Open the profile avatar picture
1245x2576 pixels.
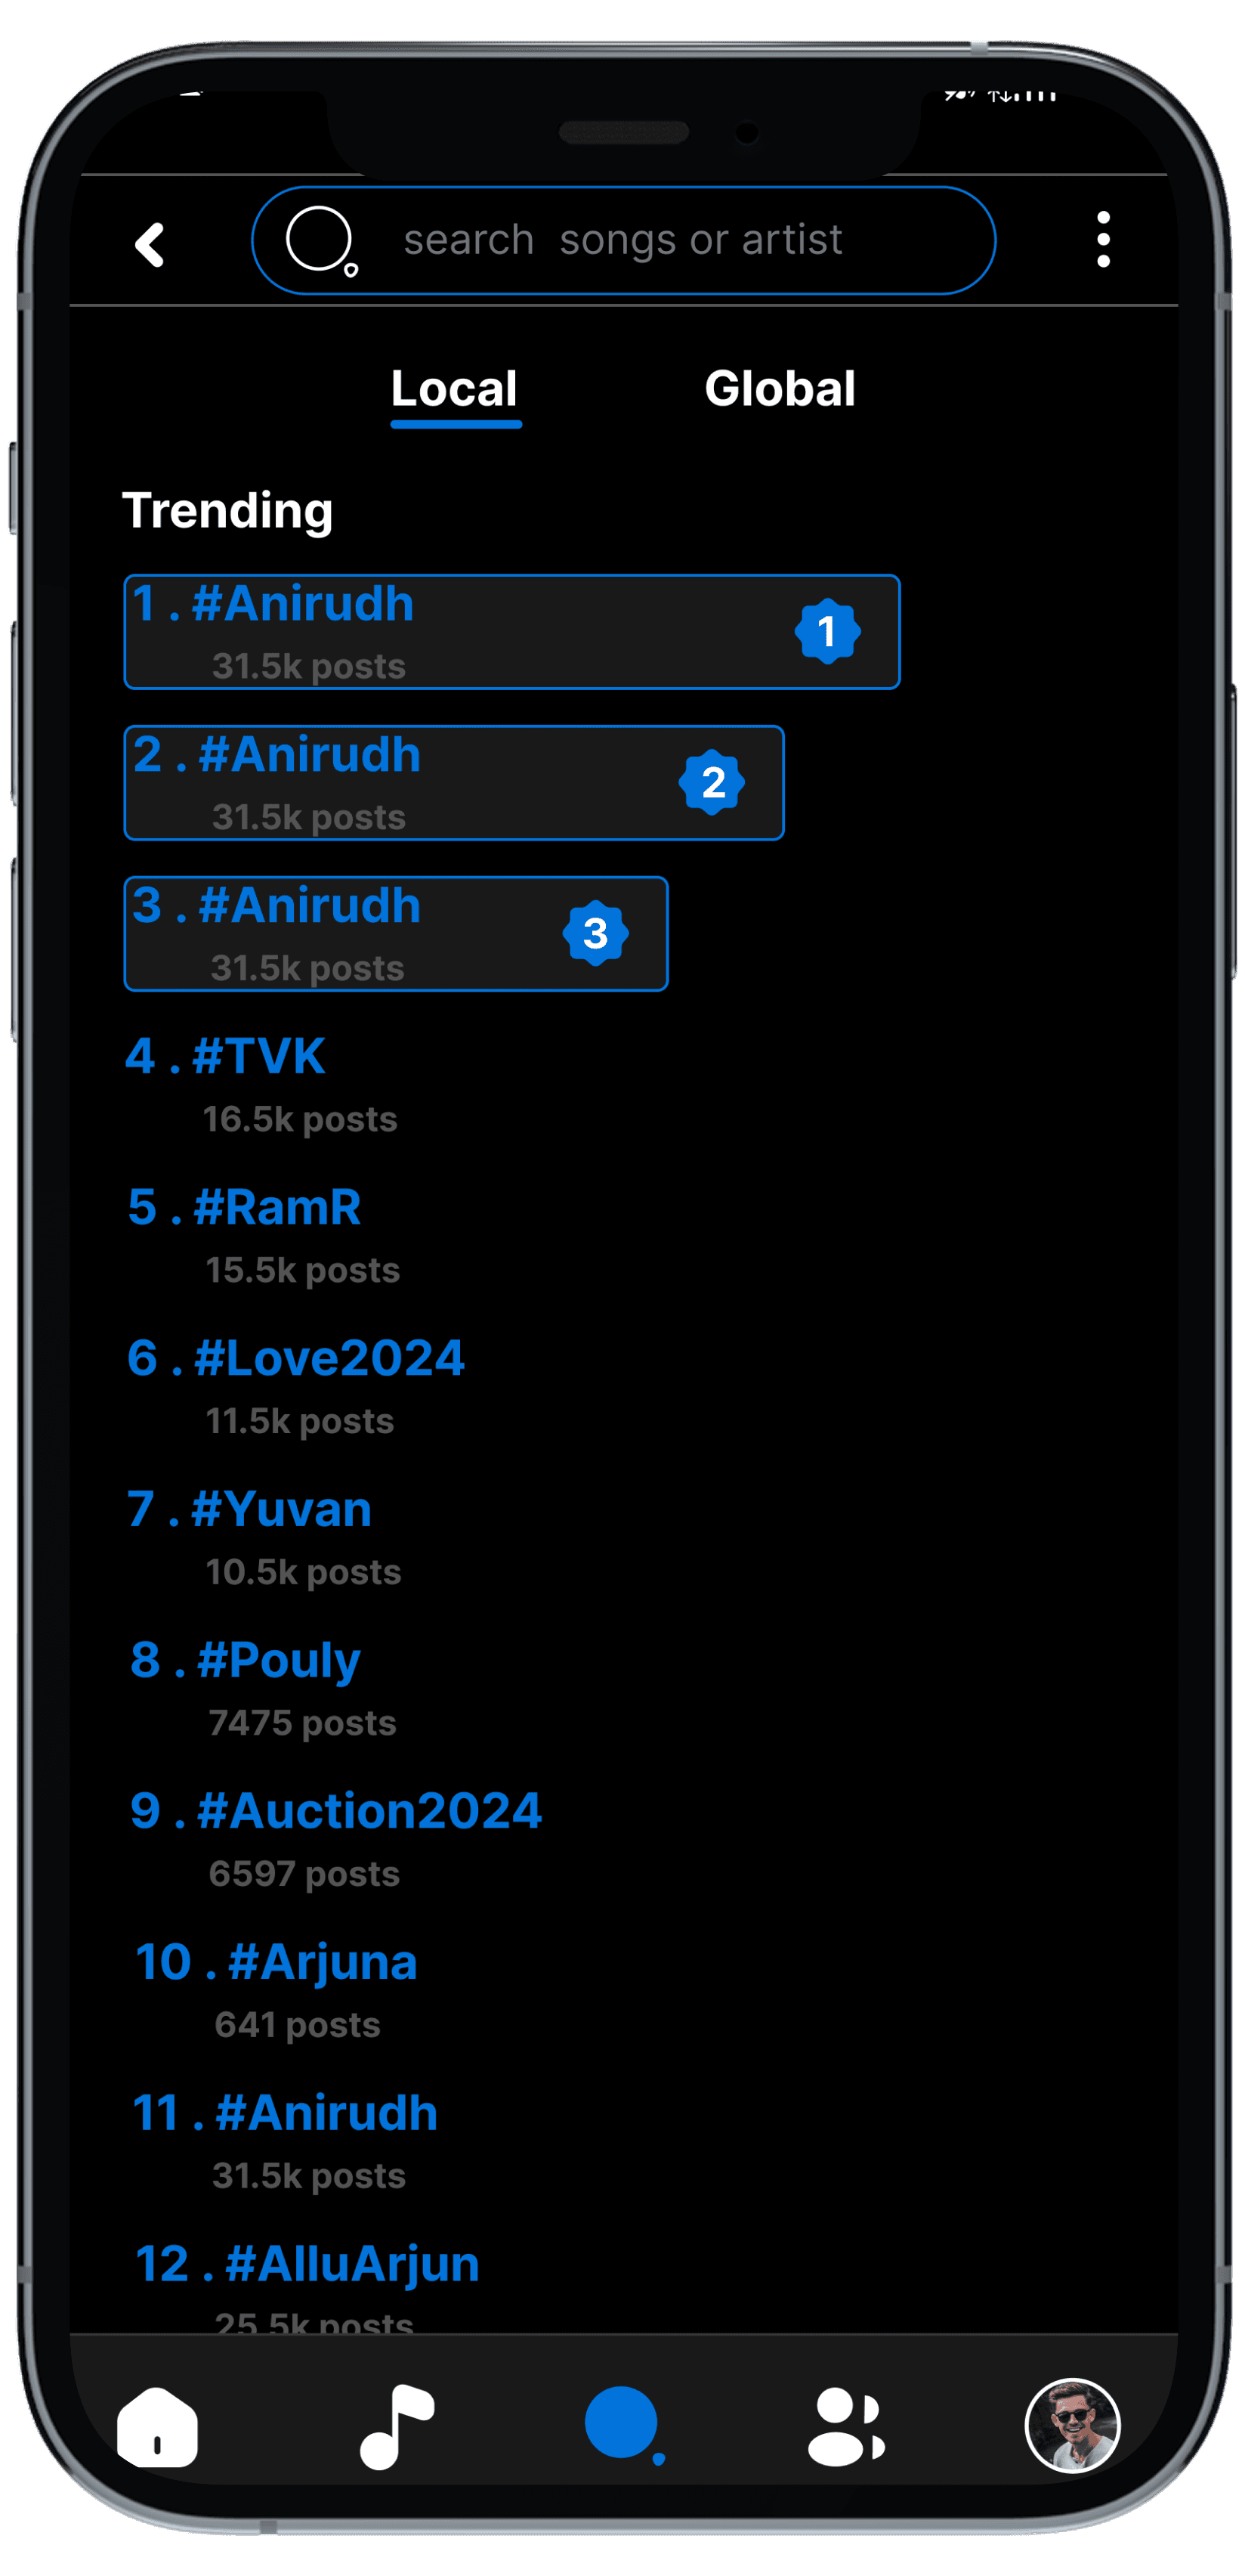pos(1072,2425)
